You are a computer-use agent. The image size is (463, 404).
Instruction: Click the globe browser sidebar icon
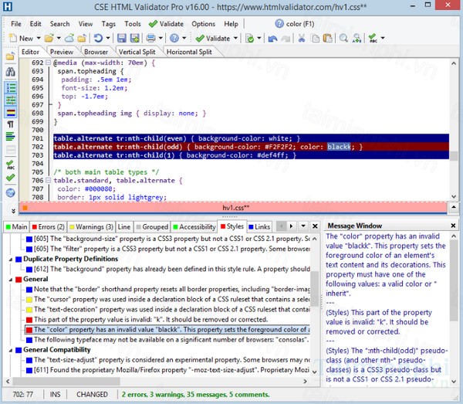[x=11, y=192]
